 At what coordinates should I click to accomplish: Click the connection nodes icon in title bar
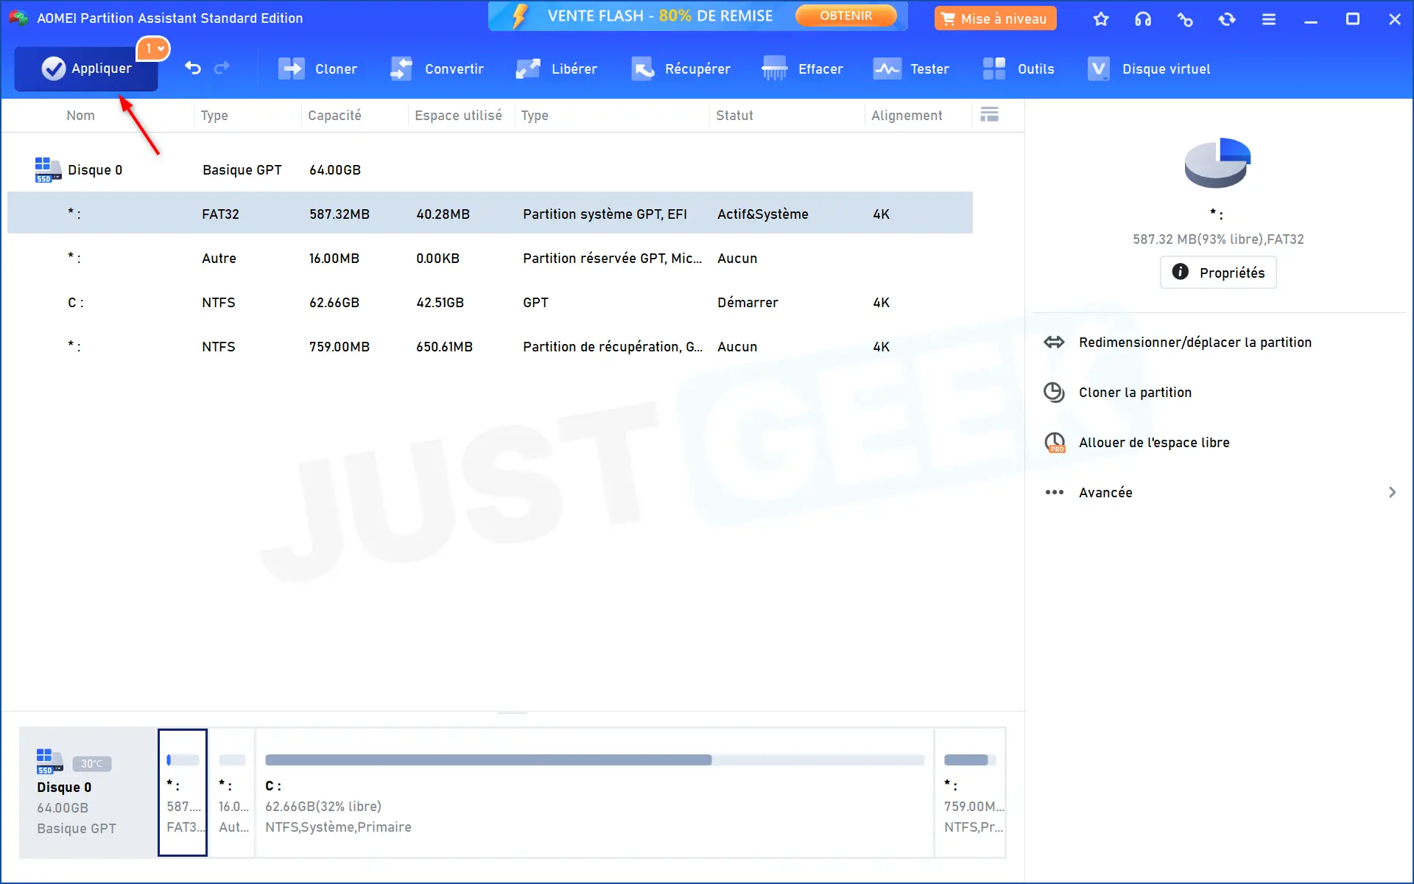(1185, 19)
